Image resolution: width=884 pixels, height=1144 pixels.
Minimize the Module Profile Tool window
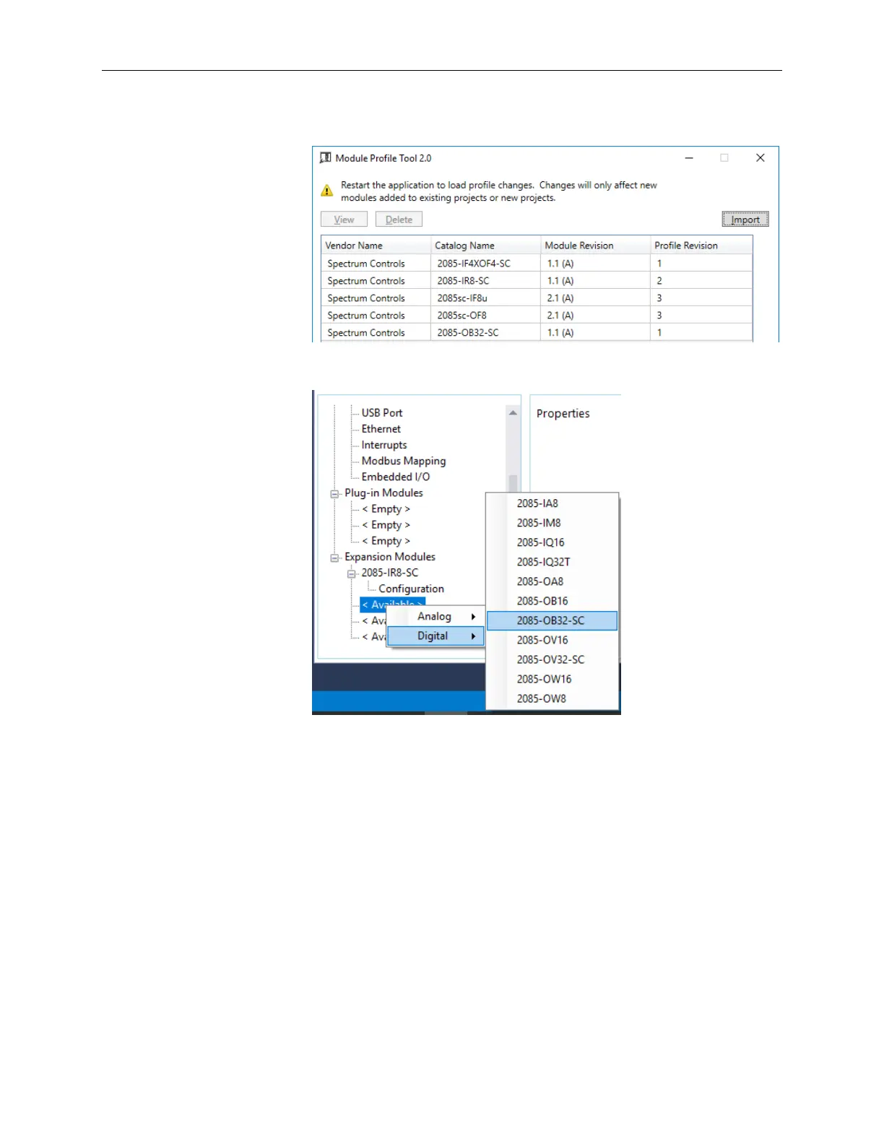click(690, 157)
